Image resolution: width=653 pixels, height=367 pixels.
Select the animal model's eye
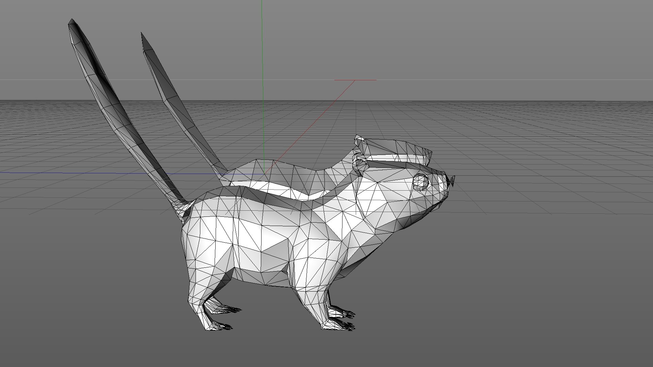421,182
